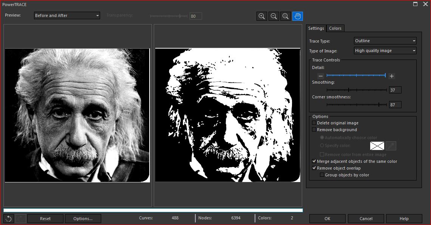Toggle Remove color from entire image

click(x=322, y=155)
